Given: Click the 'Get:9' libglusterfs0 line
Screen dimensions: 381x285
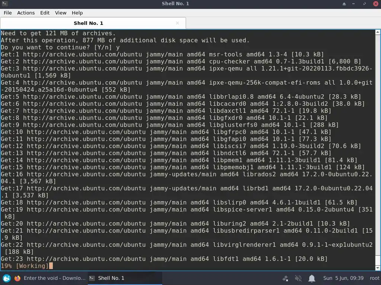Looking at the screenshot, I should (170, 125).
